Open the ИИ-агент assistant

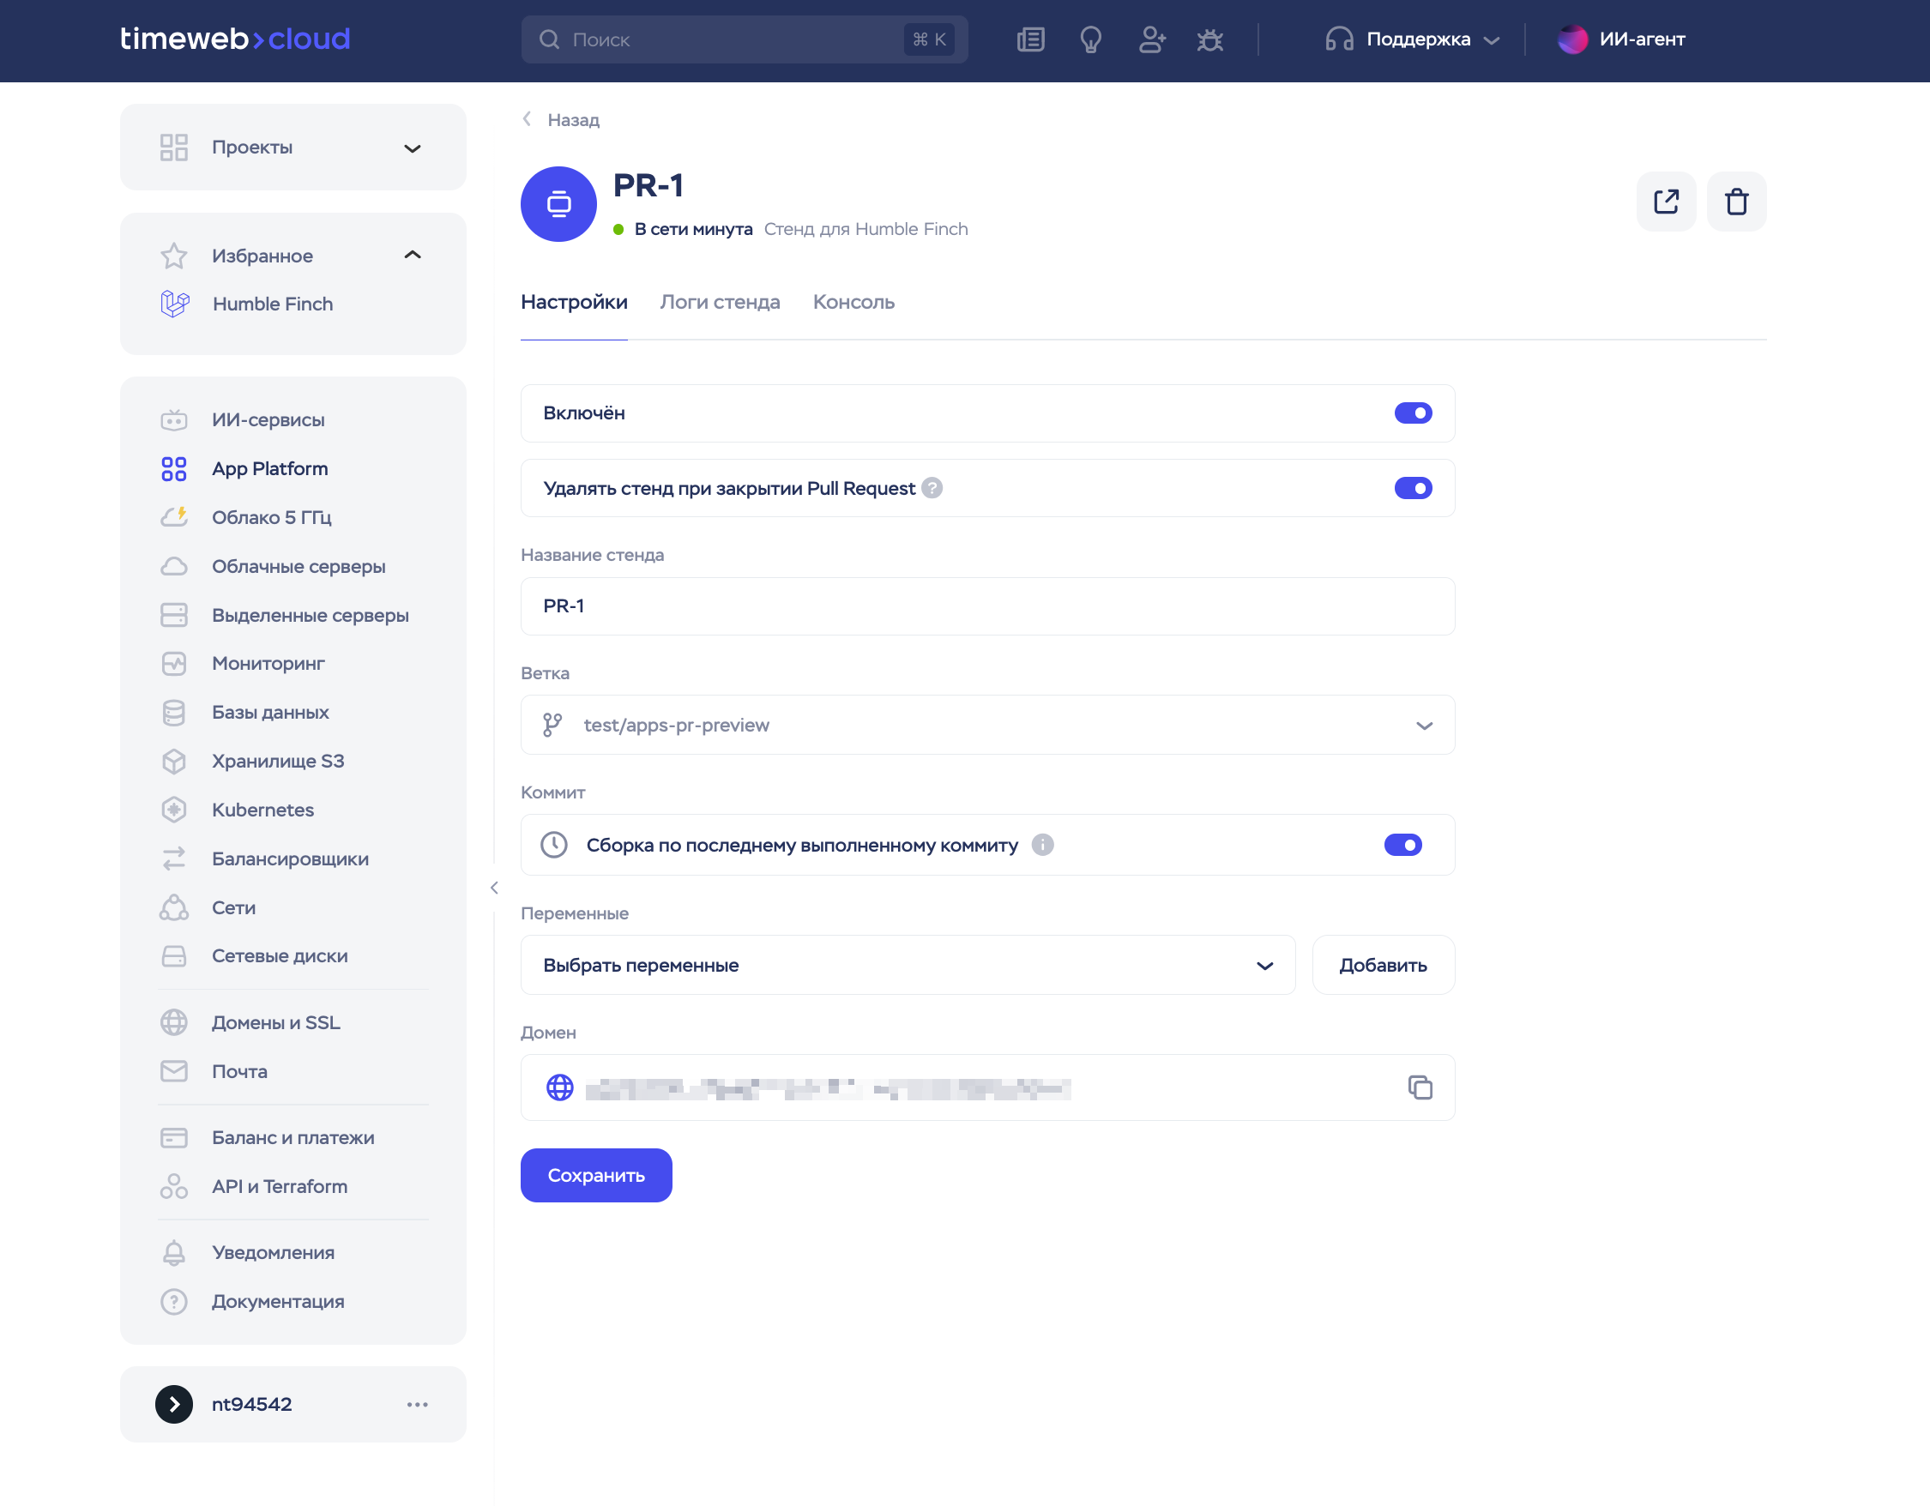point(1621,39)
